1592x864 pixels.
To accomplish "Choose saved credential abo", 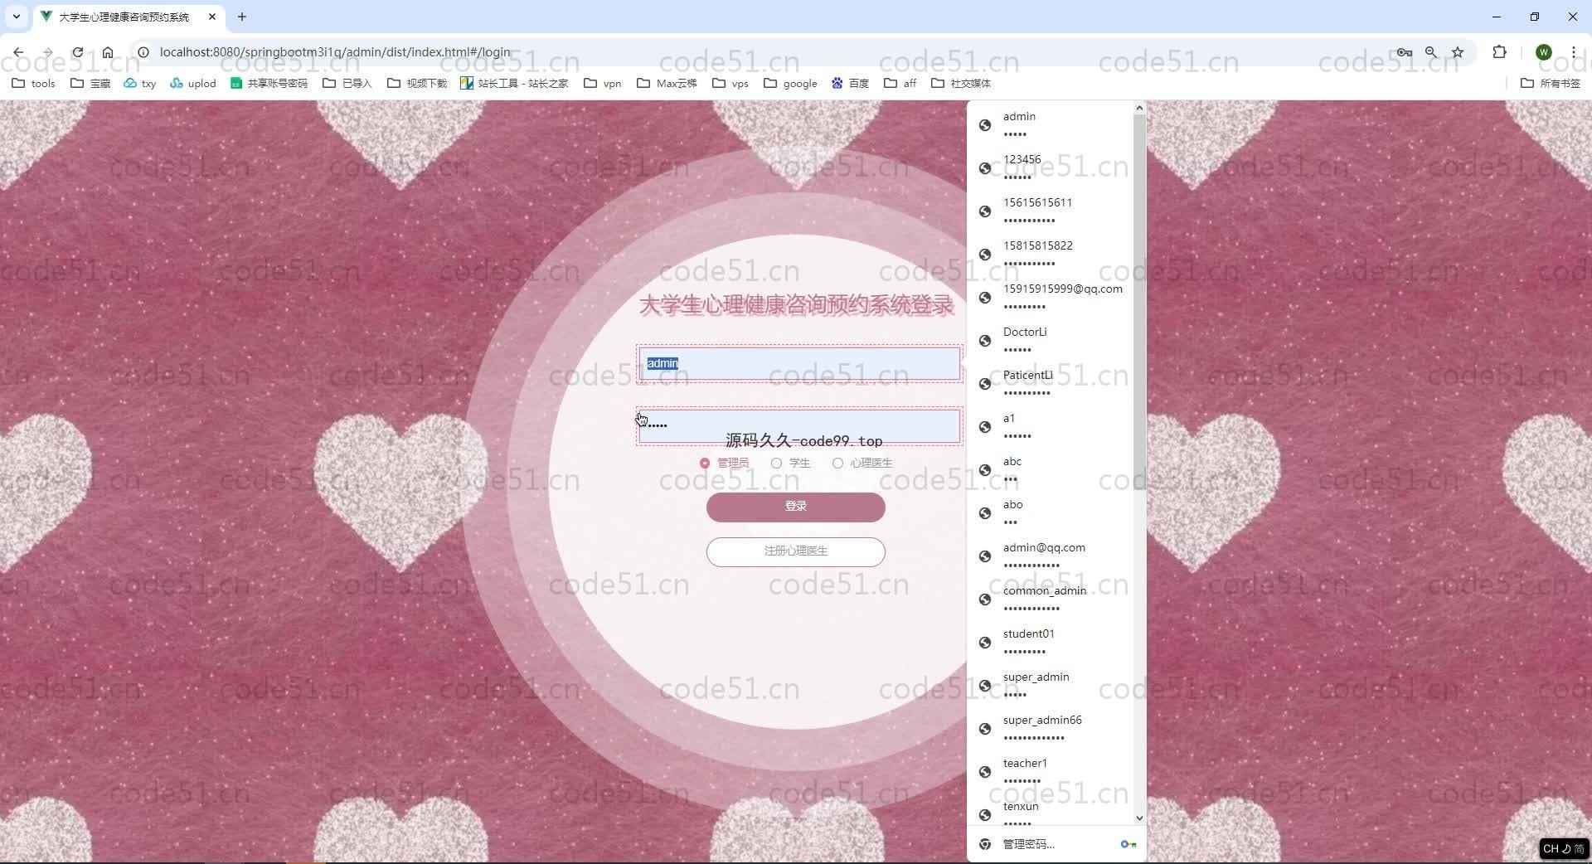I will pos(1050,512).
